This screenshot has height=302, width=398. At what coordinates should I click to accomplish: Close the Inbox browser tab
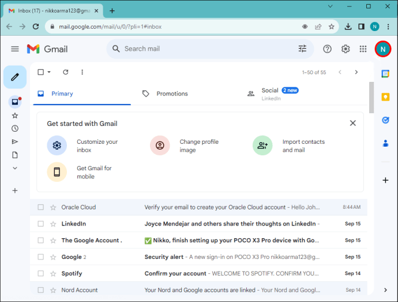(96, 11)
